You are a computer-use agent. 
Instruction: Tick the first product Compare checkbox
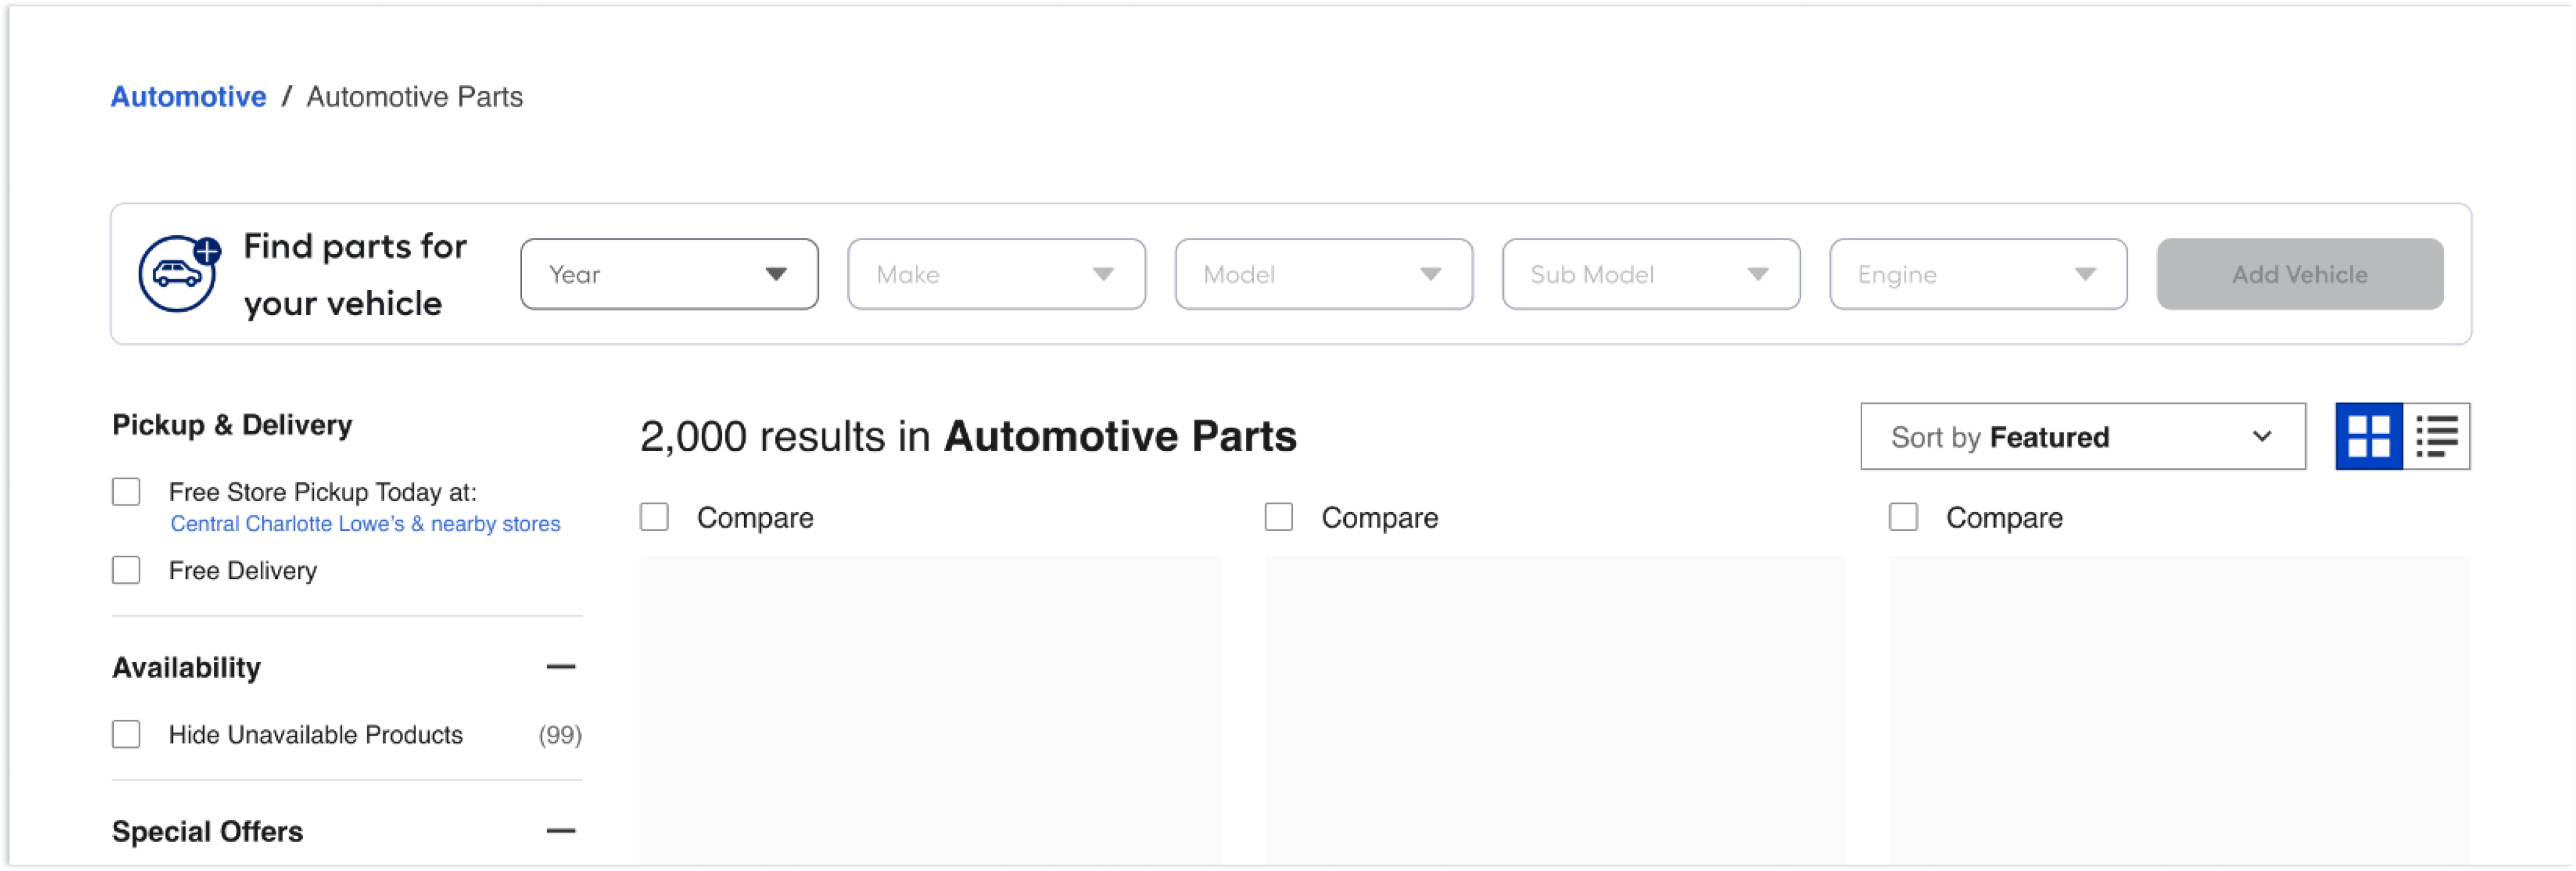pyautogui.click(x=654, y=517)
